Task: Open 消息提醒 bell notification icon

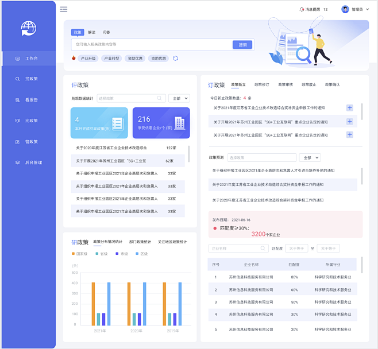Action: click(x=302, y=9)
